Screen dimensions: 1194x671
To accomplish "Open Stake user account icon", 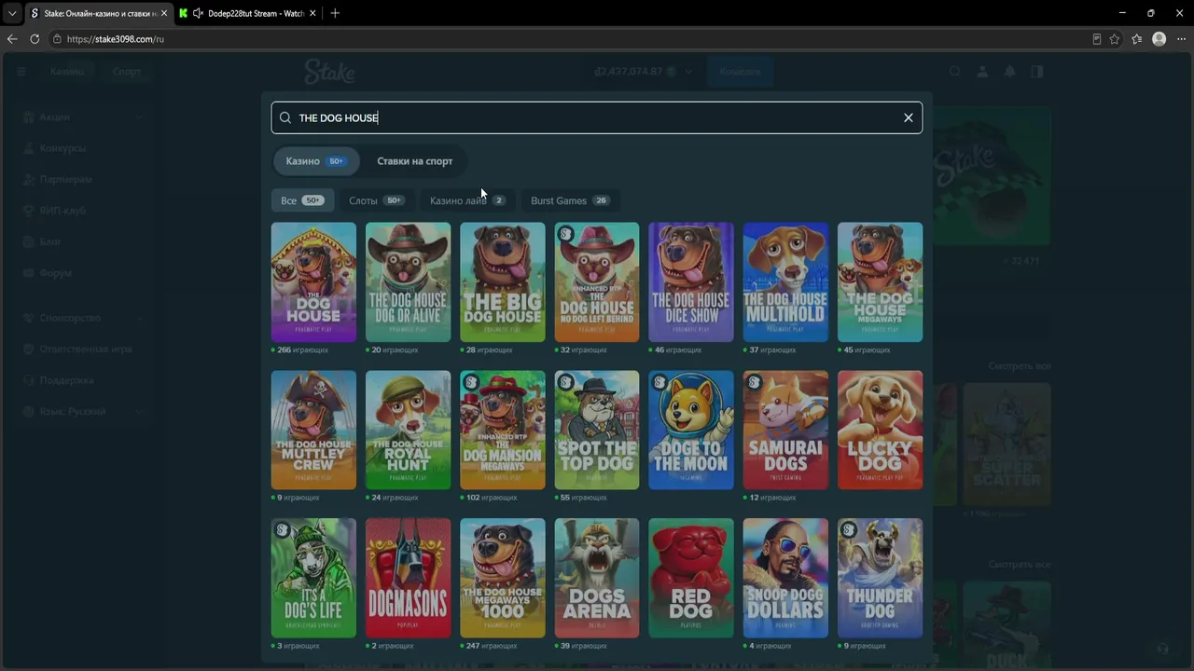I will click(982, 72).
